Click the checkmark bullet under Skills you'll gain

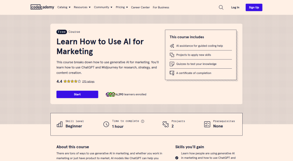tap(177, 158)
